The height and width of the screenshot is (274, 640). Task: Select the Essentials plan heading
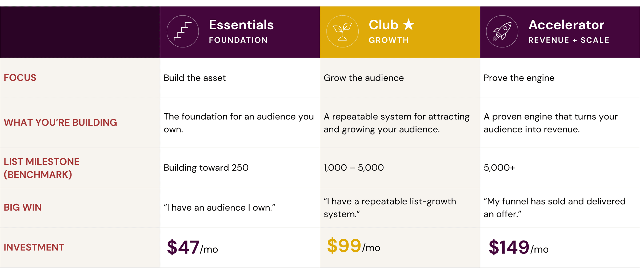(241, 25)
